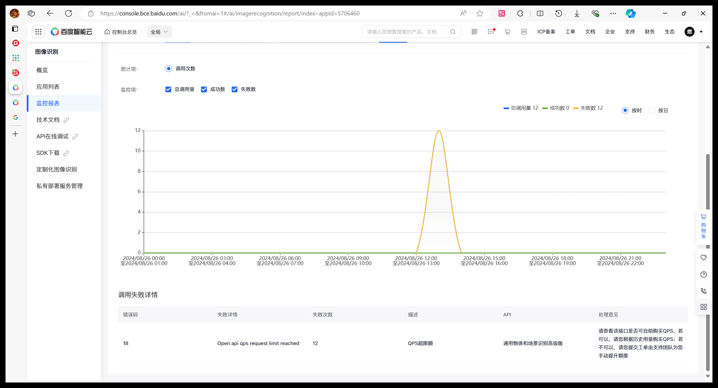
Task: Open the 财务 header menu
Action: click(650, 32)
